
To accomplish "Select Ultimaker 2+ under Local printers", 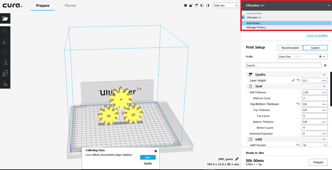I will (x=286, y=17).
